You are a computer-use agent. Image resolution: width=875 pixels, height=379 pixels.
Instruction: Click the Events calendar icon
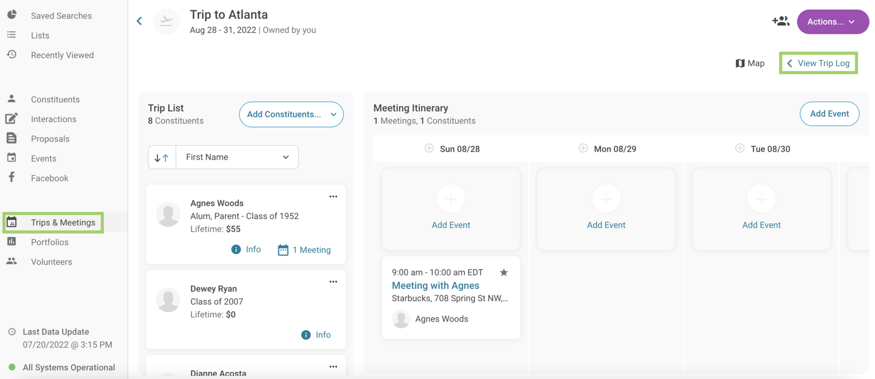coord(12,157)
